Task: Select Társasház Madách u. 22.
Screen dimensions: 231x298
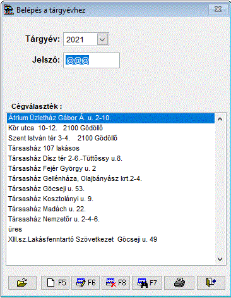Action: [x=110, y=209]
